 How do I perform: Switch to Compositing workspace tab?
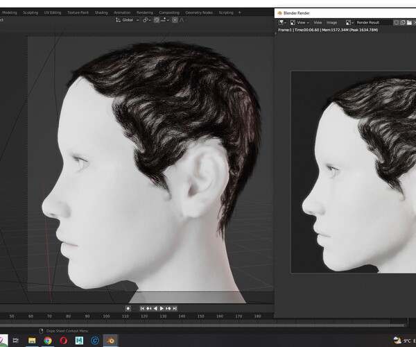169,12
